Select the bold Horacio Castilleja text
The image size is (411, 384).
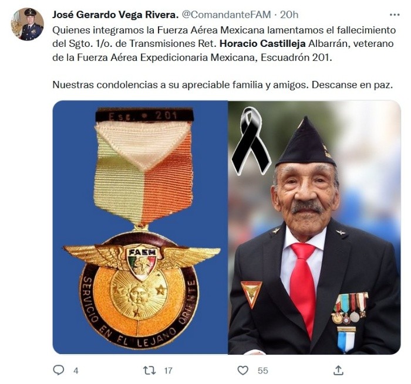click(x=262, y=43)
